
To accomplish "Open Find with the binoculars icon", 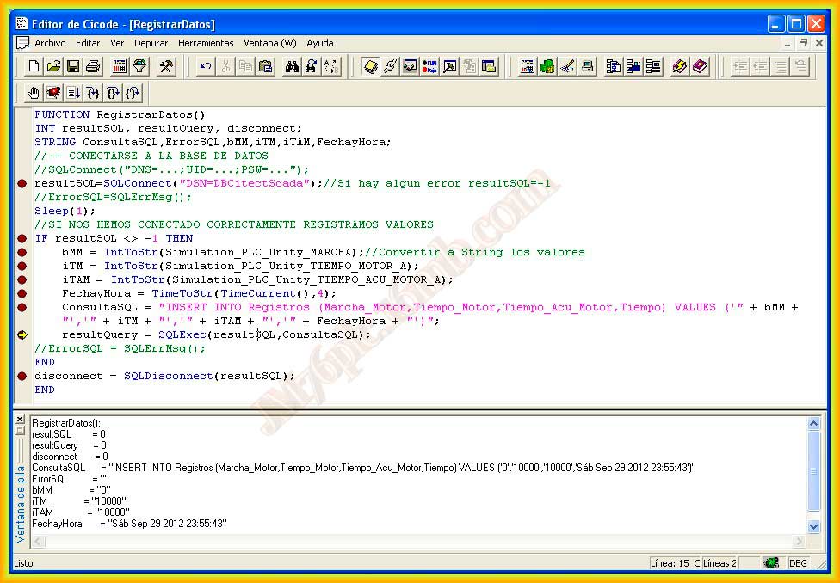I will coord(292,66).
